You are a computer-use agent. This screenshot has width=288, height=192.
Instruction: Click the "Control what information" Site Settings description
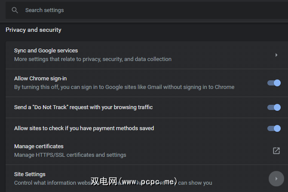coord(52,183)
